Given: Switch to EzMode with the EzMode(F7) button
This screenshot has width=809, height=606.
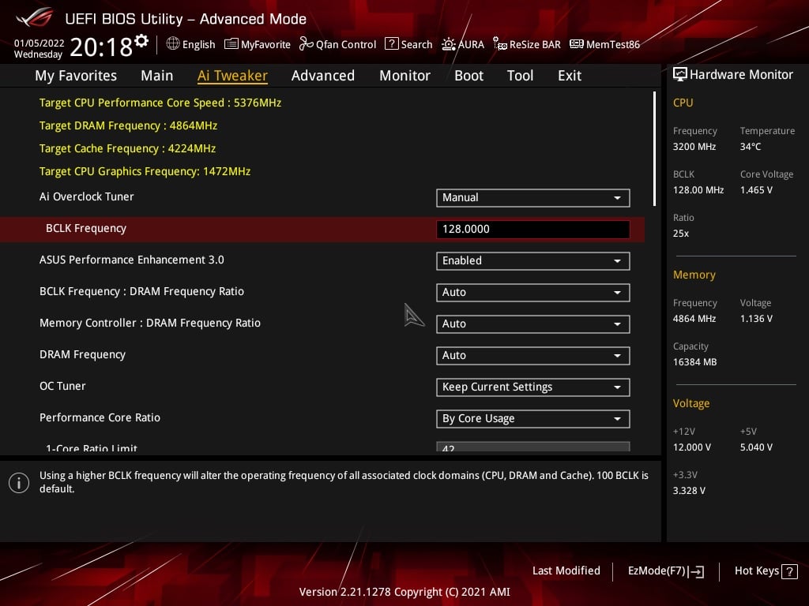Looking at the screenshot, I should coord(665,570).
